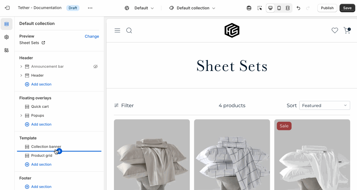
Task: Select the Popups section label
Action: (37, 115)
